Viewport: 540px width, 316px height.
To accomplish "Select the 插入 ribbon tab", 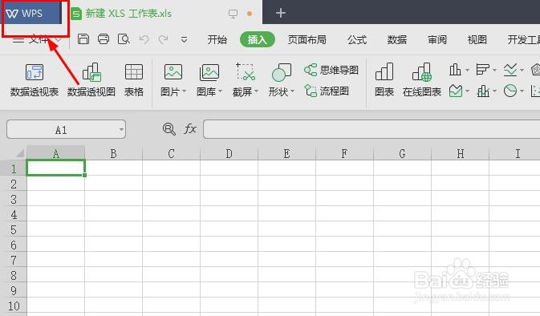I will pyautogui.click(x=258, y=39).
